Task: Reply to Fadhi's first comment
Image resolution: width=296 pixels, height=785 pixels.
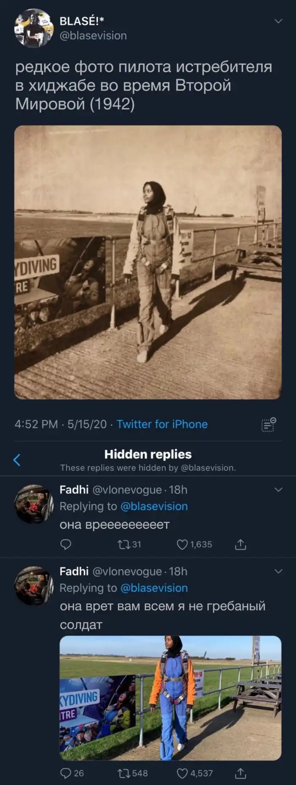Action: point(66,544)
